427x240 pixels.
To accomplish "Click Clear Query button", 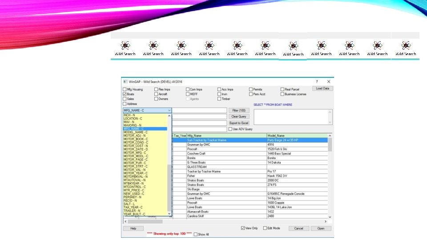I will [239, 116].
